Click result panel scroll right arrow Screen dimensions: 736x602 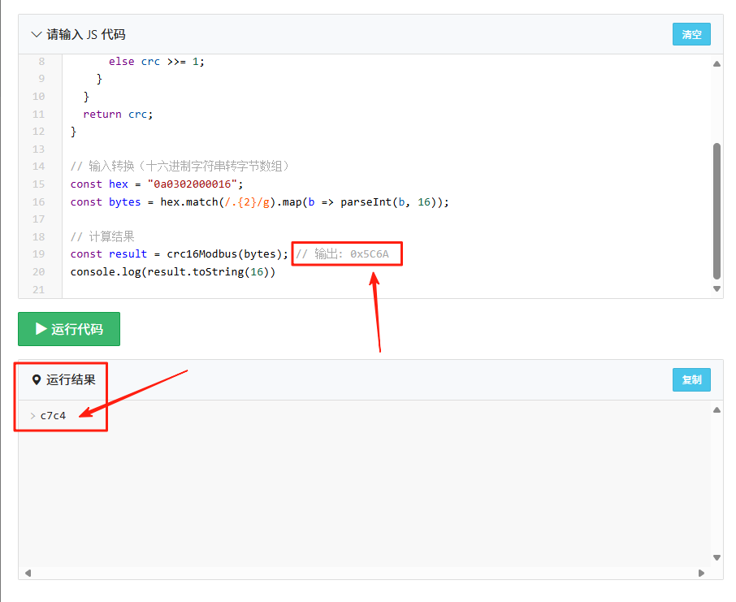coord(701,573)
